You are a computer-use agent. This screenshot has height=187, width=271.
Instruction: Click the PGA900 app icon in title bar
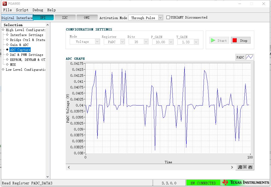click(x=5, y=3)
